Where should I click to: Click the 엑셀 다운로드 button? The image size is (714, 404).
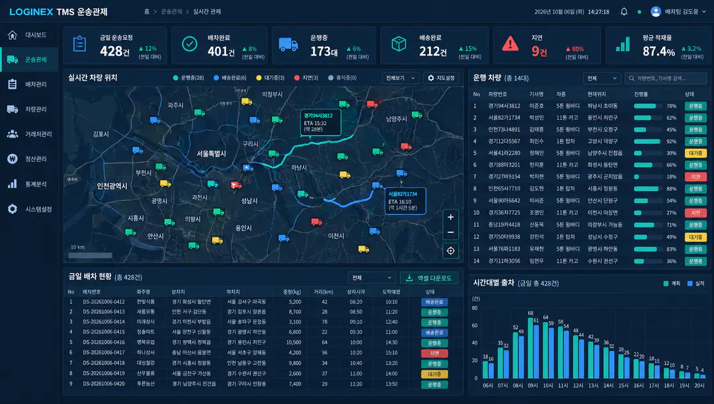[429, 278]
